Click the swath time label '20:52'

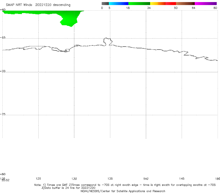[x=5, y=180]
